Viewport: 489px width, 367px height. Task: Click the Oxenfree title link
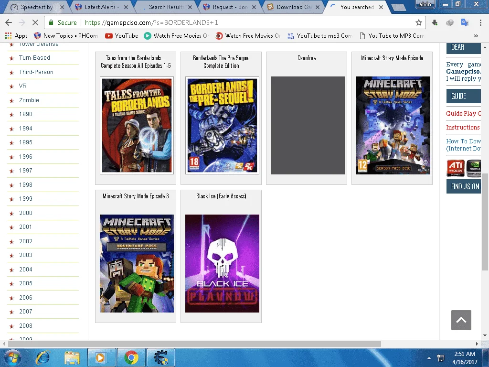(x=307, y=58)
